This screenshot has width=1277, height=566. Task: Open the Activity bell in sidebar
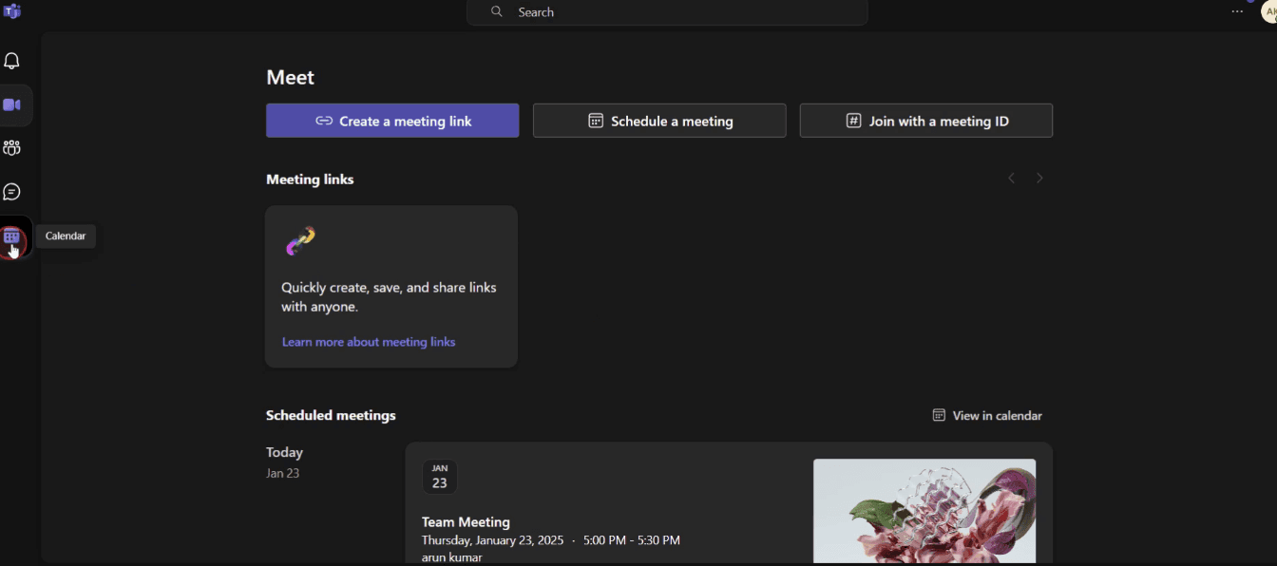click(x=12, y=62)
